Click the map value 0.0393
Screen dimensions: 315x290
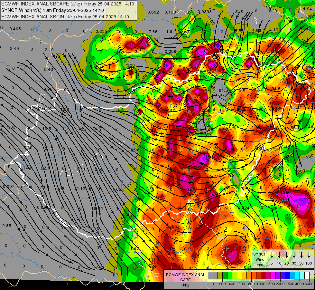205,12
